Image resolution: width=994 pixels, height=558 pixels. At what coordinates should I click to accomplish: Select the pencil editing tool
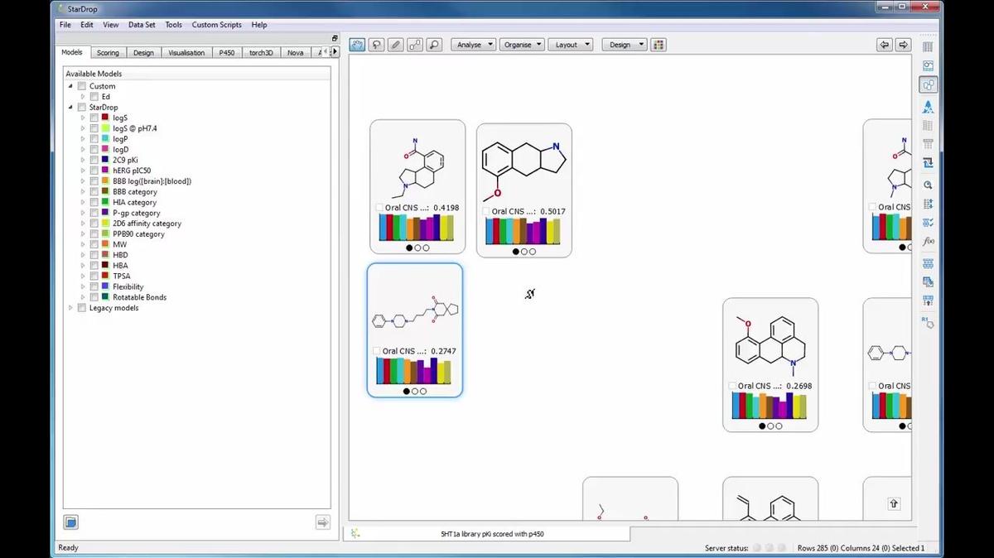[x=395, y=44]
